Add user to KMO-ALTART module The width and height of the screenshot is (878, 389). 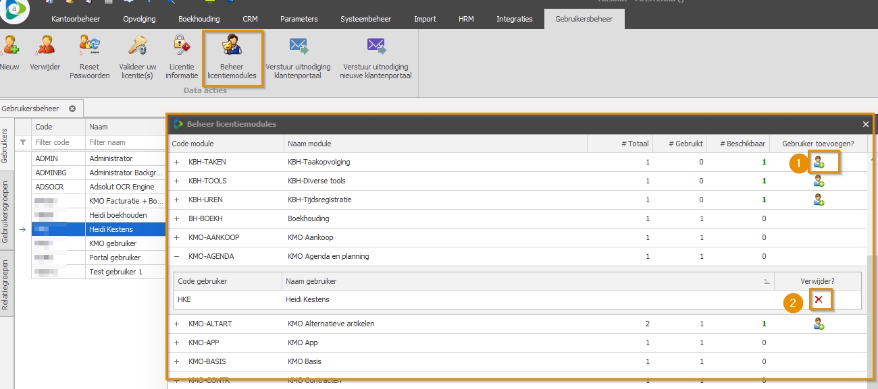point(819,324)
